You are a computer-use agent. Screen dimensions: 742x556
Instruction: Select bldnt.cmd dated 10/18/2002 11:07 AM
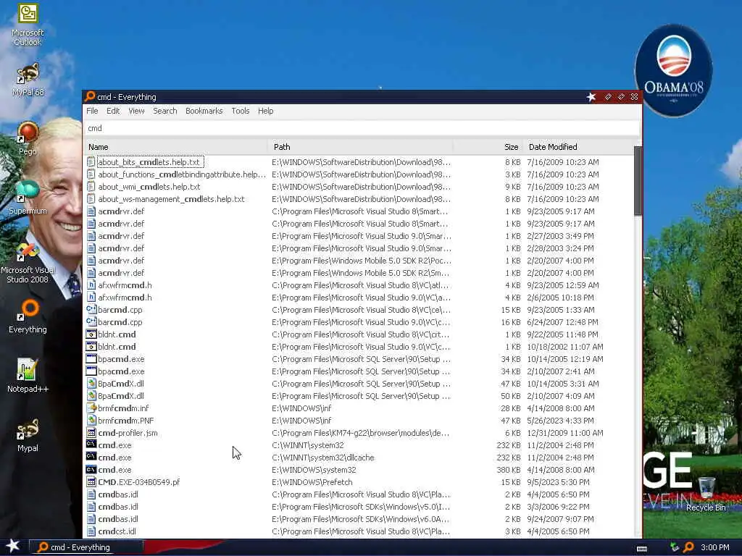(x=117, y=347)
